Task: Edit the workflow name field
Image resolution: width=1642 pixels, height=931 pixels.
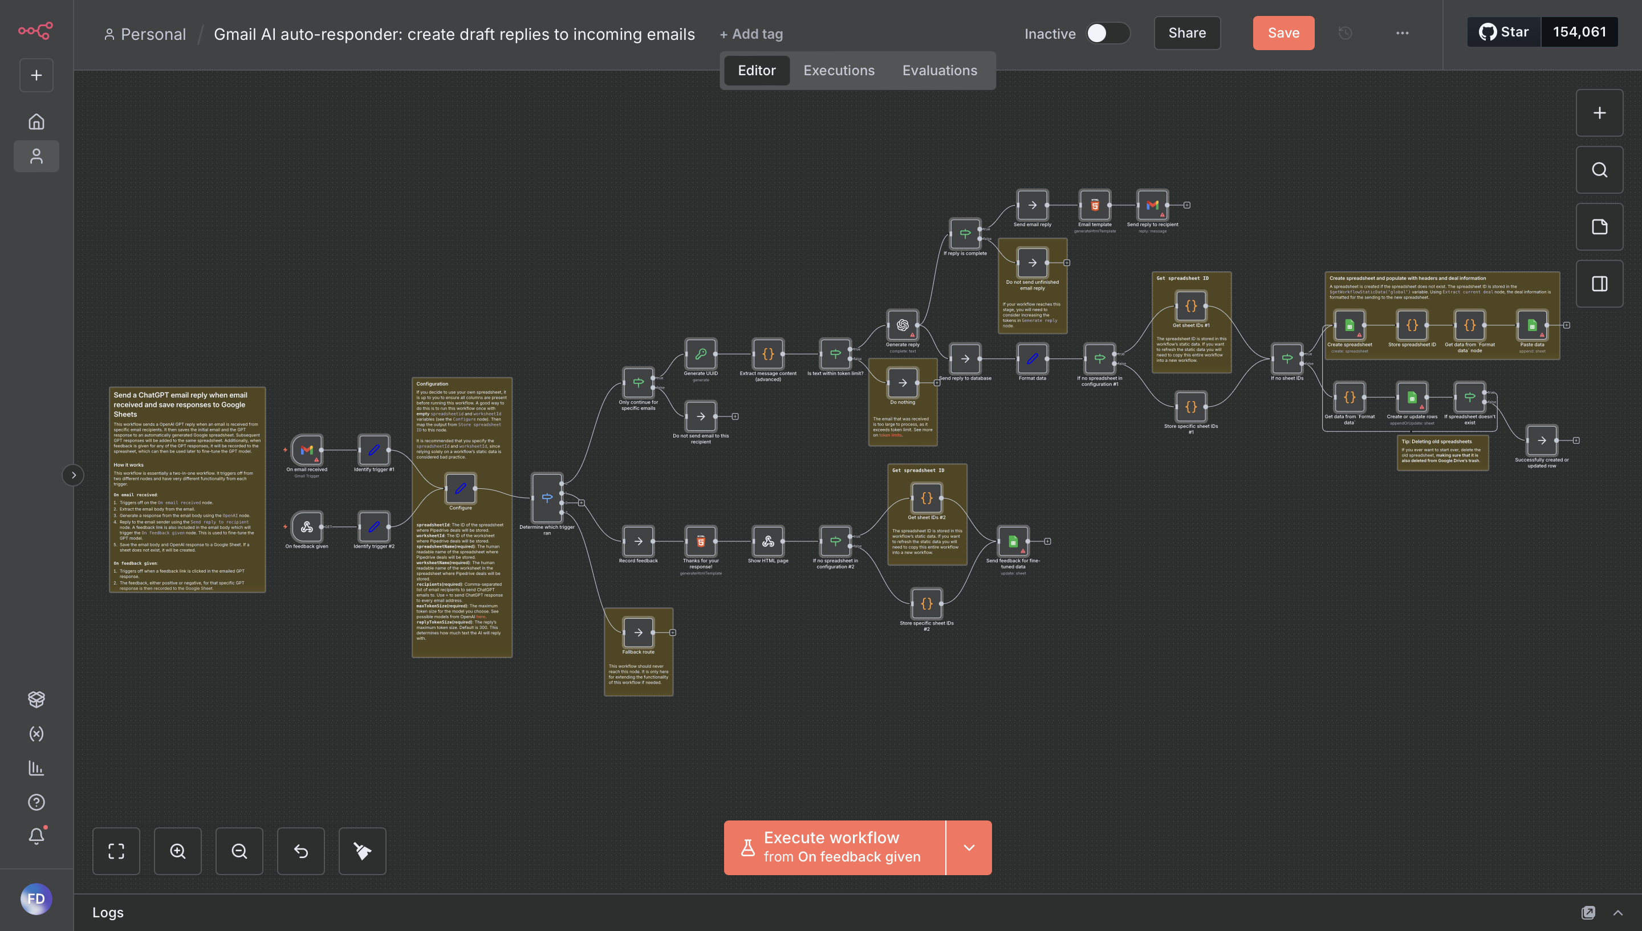Action: pyautogui.click(x=454, y=34)
